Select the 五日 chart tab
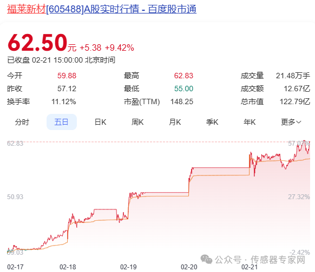The width and height of the screenshot is (315, 272). [x=62, y=122]
